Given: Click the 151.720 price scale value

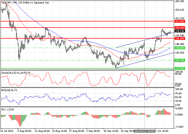Looking at the screenshot, I should (180, 18).
